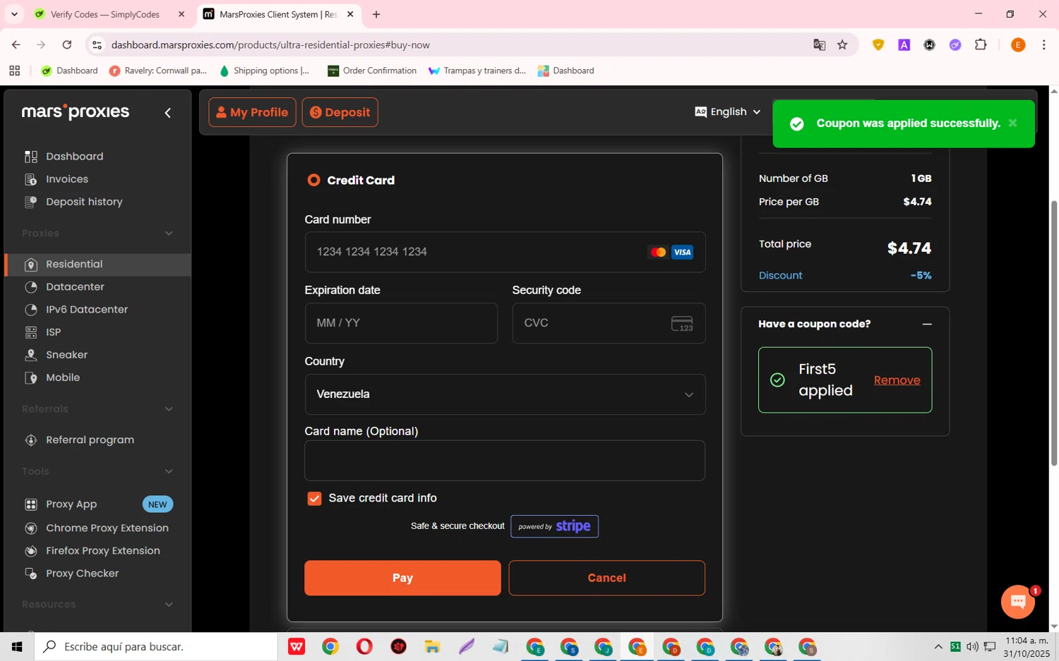
Task: Open Chrome menu three dots
Action: tap(1043, 44)
